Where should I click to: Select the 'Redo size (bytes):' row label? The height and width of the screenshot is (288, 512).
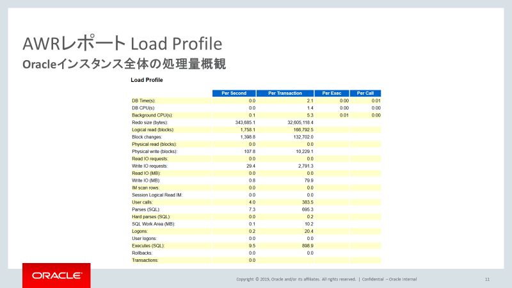pyautogui.click(x=150, y=122)
